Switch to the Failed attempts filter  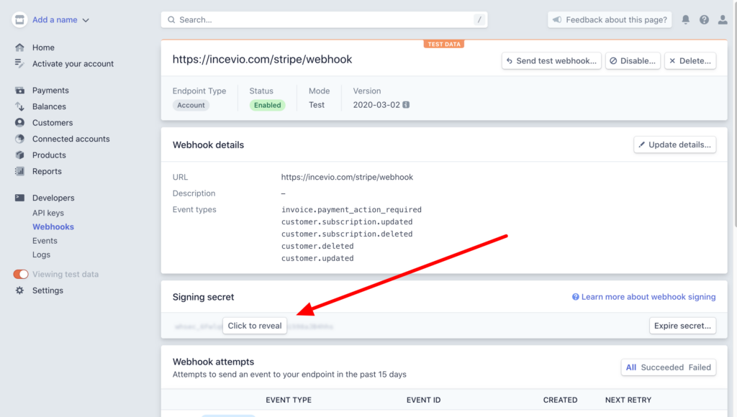coord(700,367)
